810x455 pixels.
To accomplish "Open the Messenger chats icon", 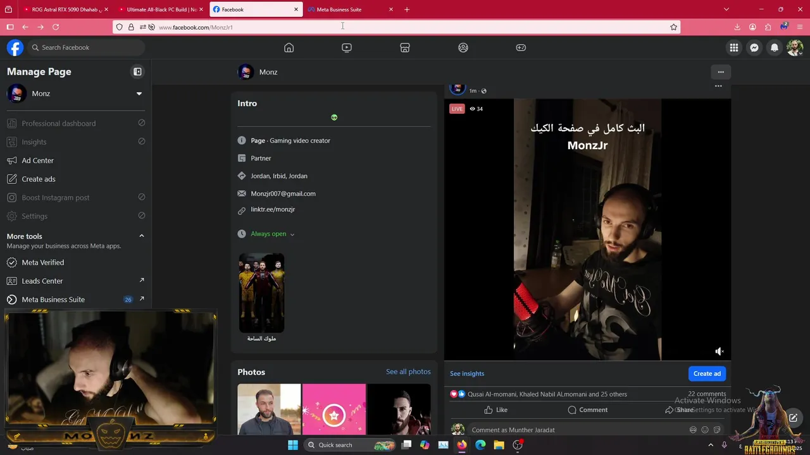I will point(754,47).
